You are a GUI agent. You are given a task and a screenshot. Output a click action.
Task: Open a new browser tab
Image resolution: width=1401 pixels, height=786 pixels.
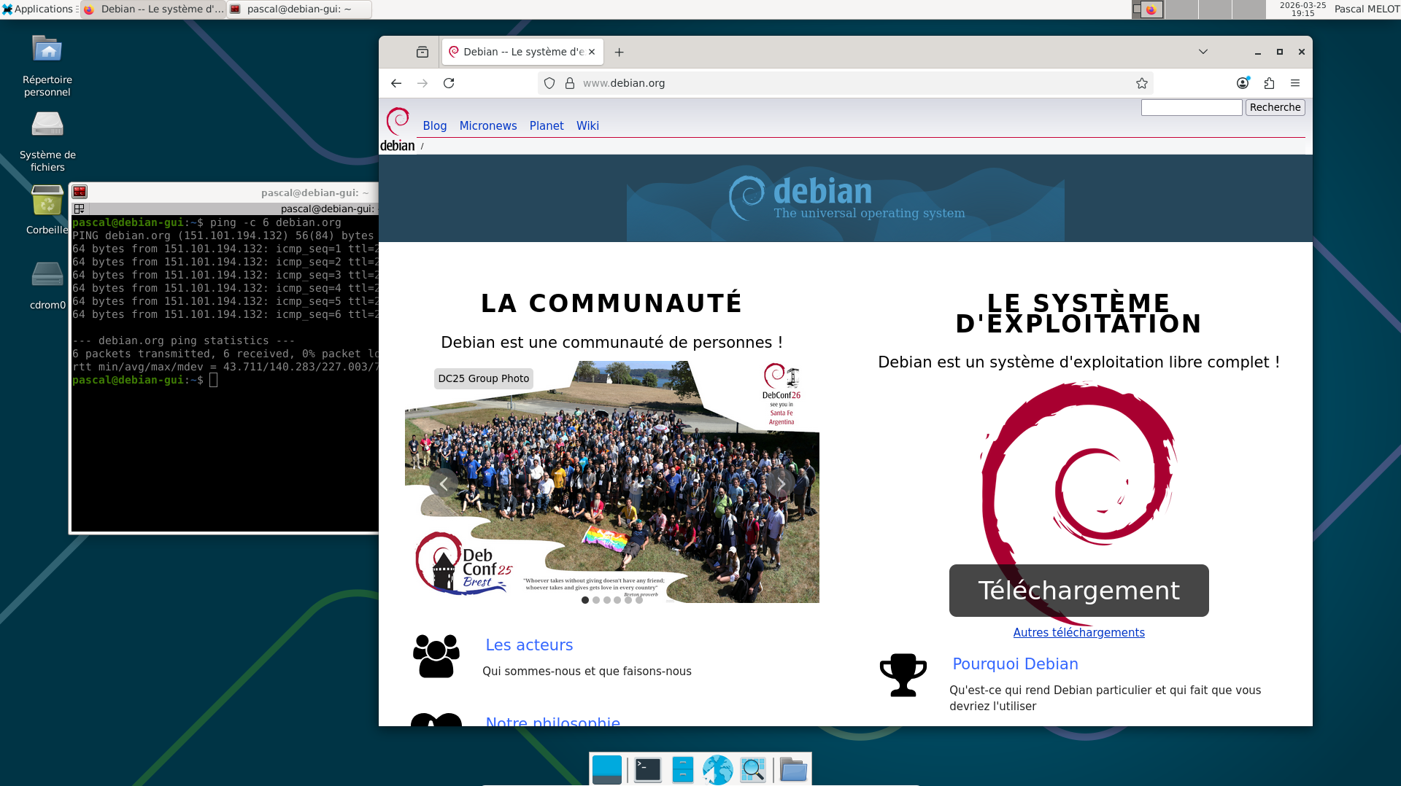coord(619,52)
